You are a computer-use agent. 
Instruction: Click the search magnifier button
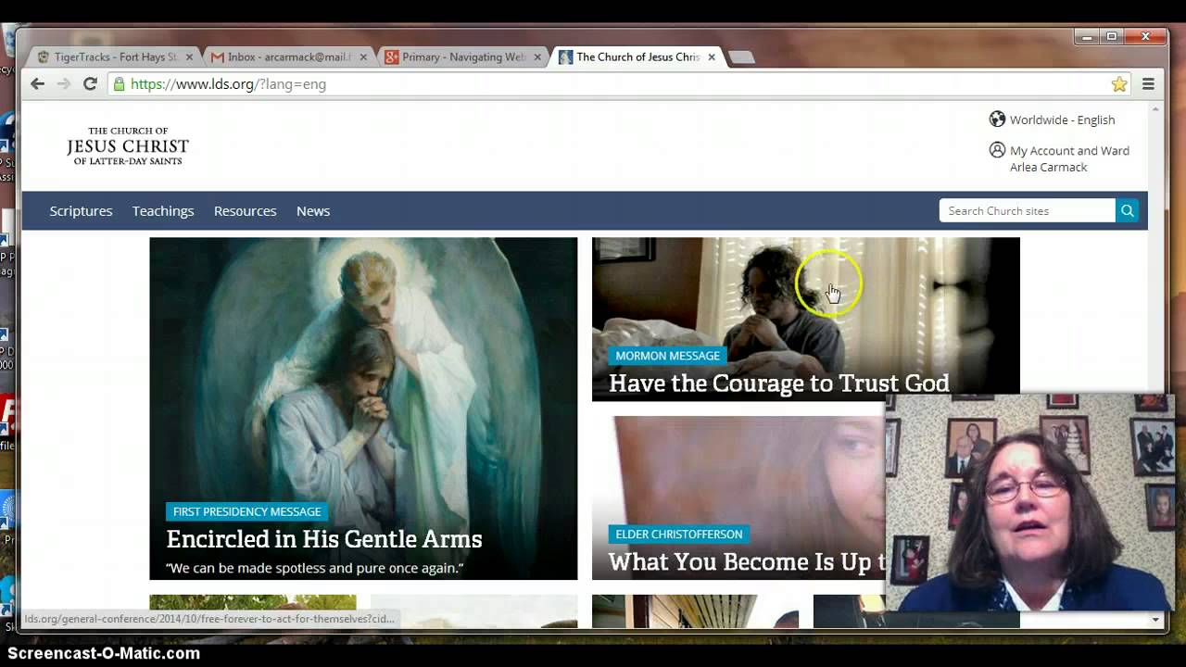1127,210
